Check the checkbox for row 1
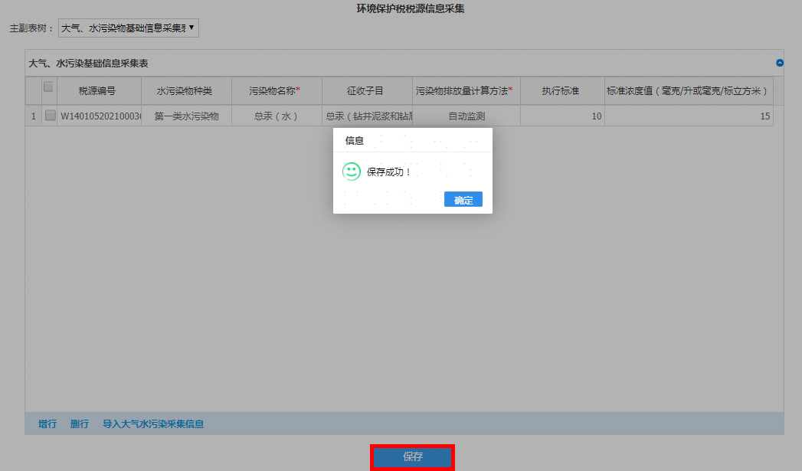Image resolution: width=802 pixels, height=471 pixels. click(x=50, y=116)
